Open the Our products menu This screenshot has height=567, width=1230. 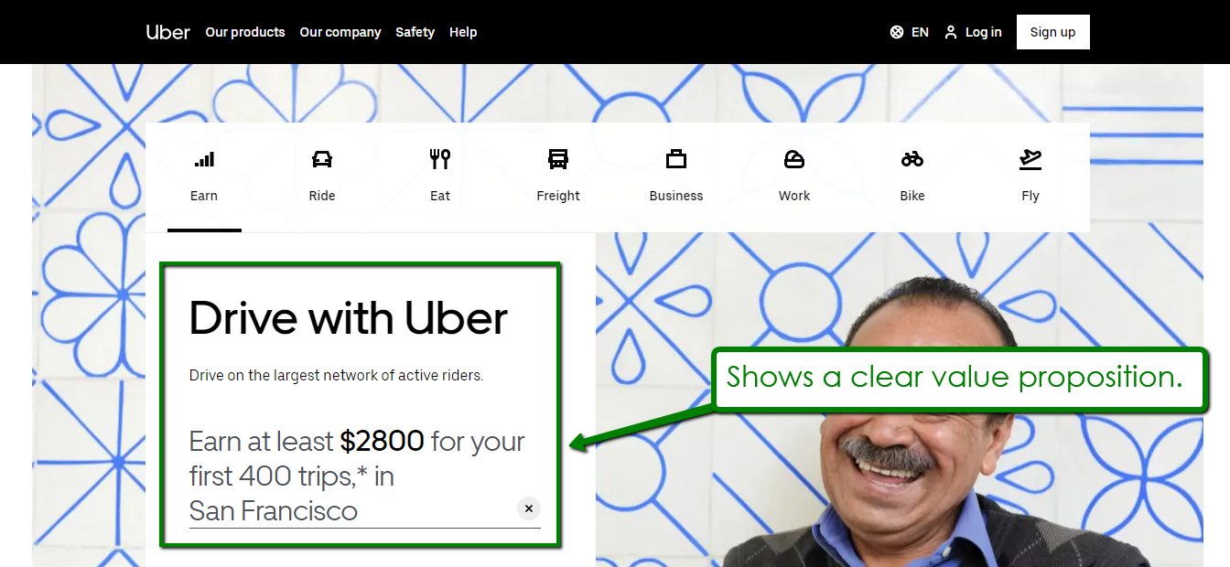pos(245,32)
